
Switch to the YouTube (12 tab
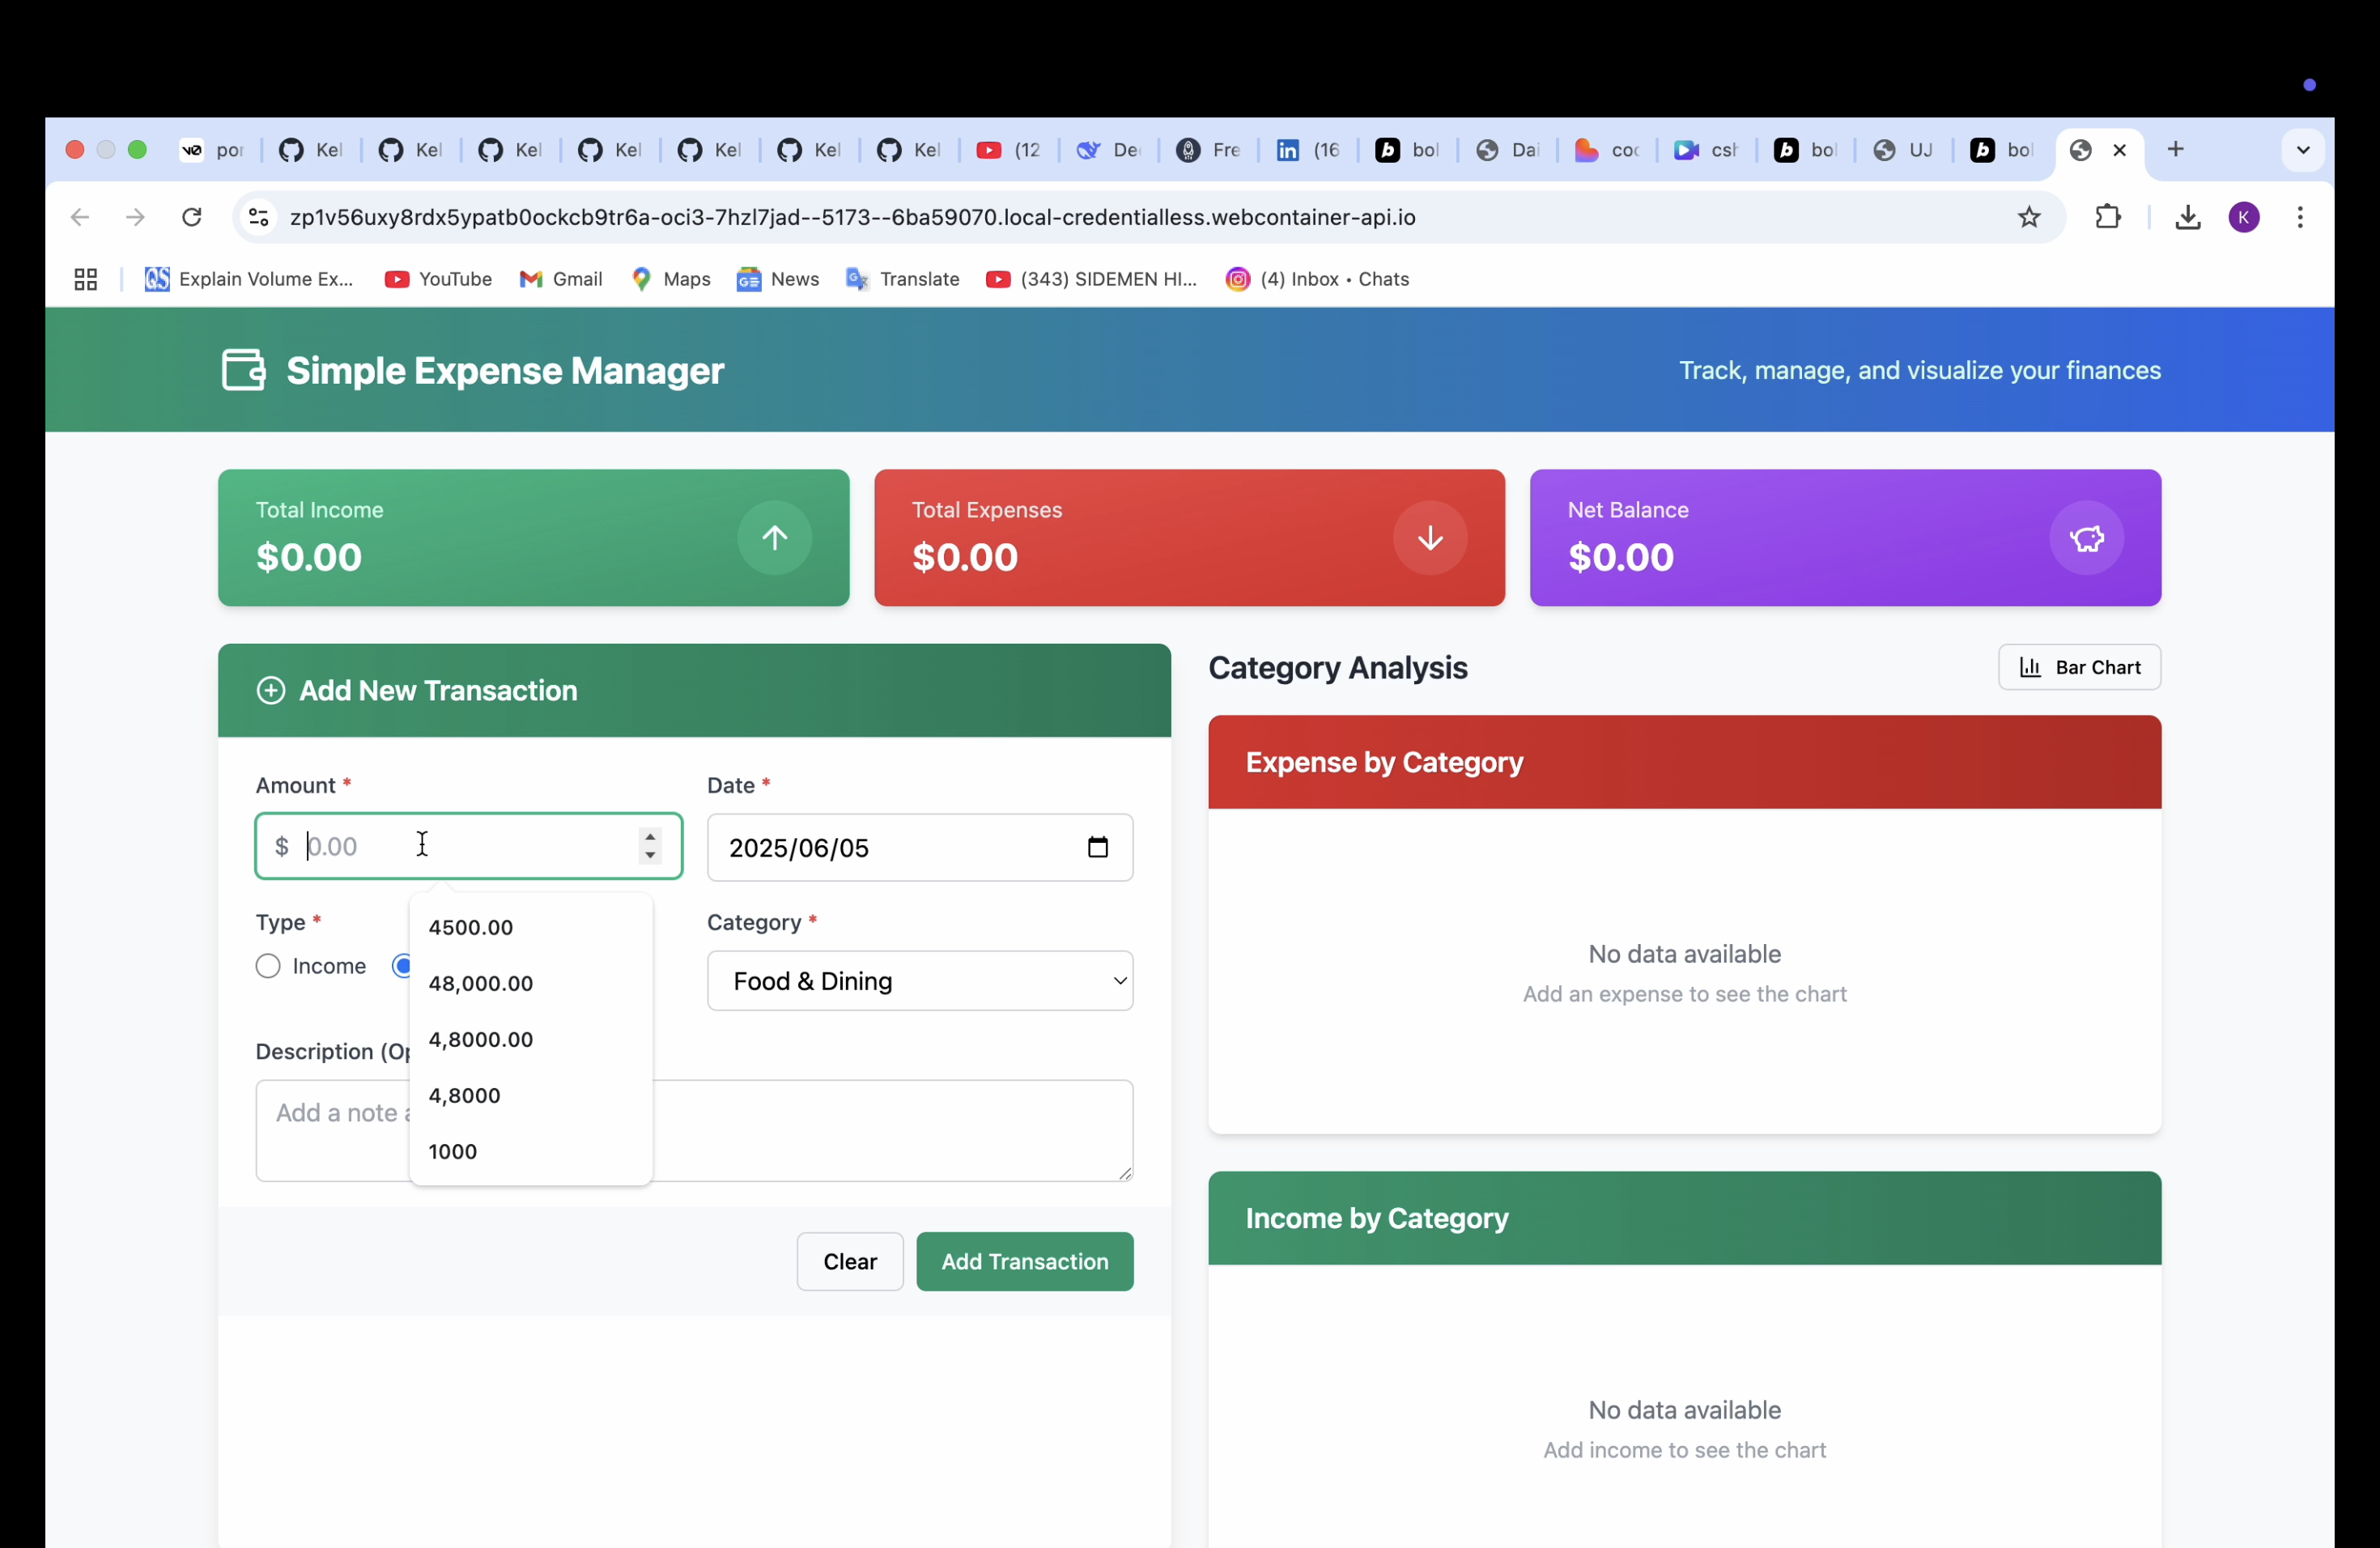pos(1008,150)
